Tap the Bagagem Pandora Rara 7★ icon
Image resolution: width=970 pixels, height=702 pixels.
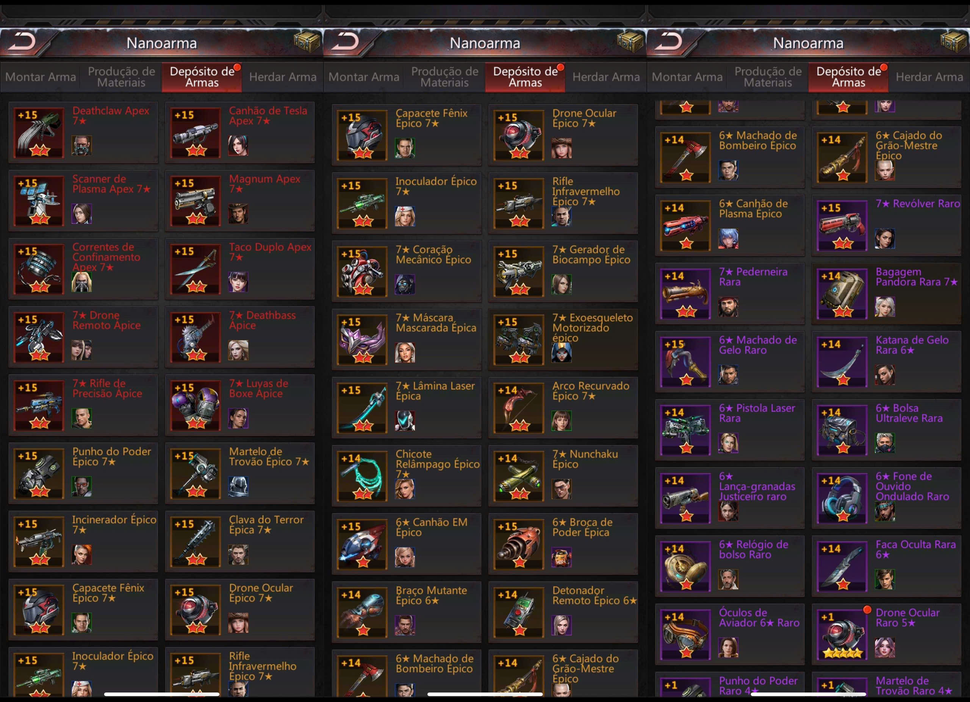click(x=842, y=294)
